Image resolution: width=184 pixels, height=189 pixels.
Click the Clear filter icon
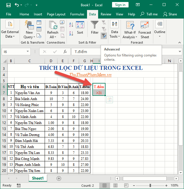(104, 23)
